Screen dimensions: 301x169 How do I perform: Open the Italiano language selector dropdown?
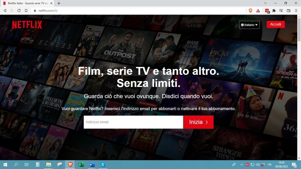point(249,25)
